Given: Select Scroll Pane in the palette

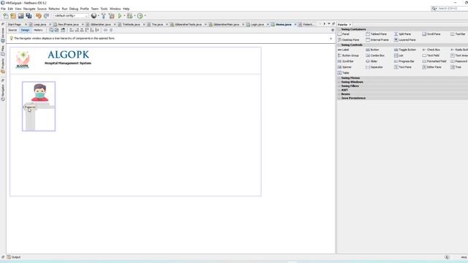Looking at the screenshot, I should [x=431, y=34].
